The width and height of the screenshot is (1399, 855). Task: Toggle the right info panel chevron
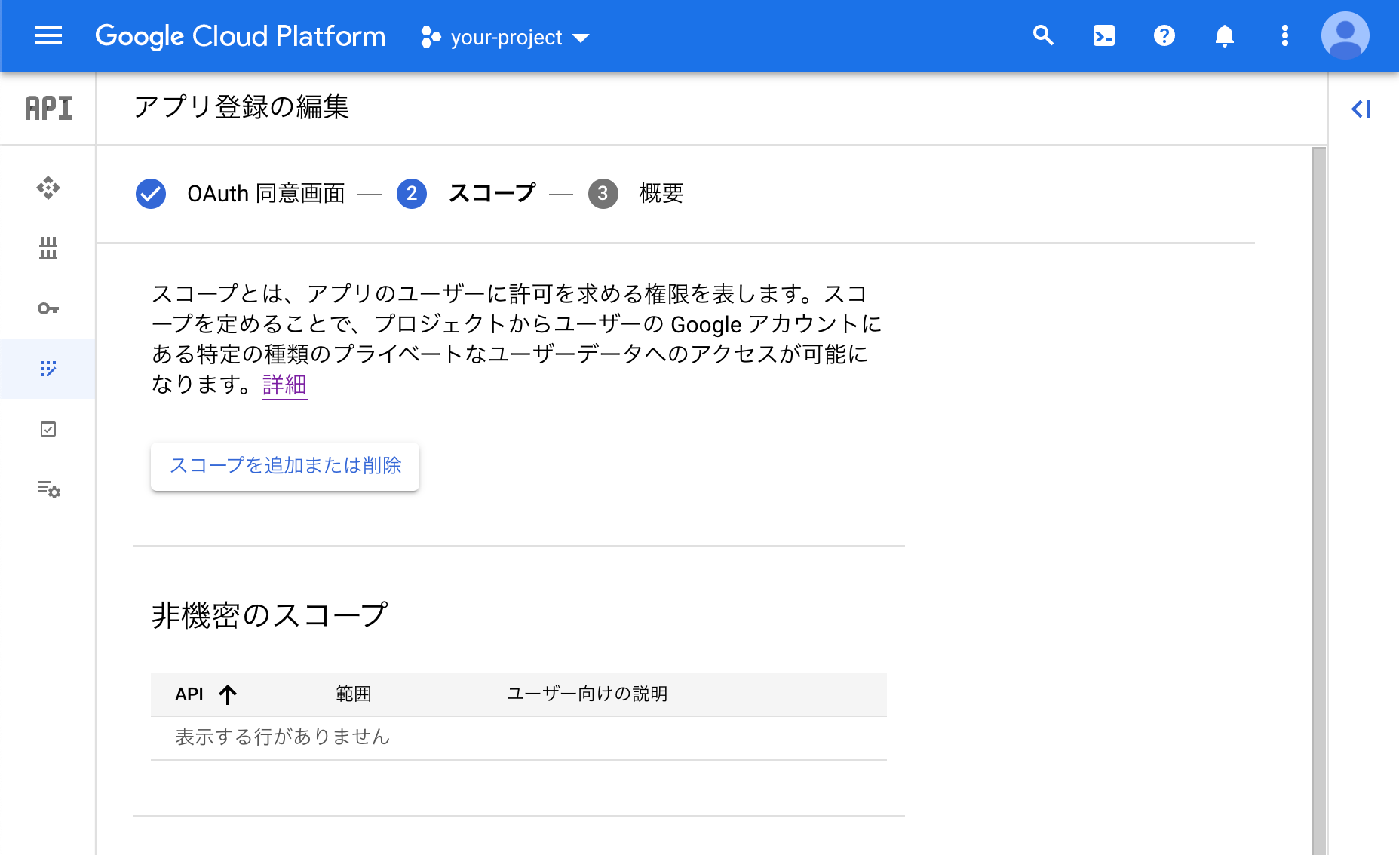[1361, 109]
